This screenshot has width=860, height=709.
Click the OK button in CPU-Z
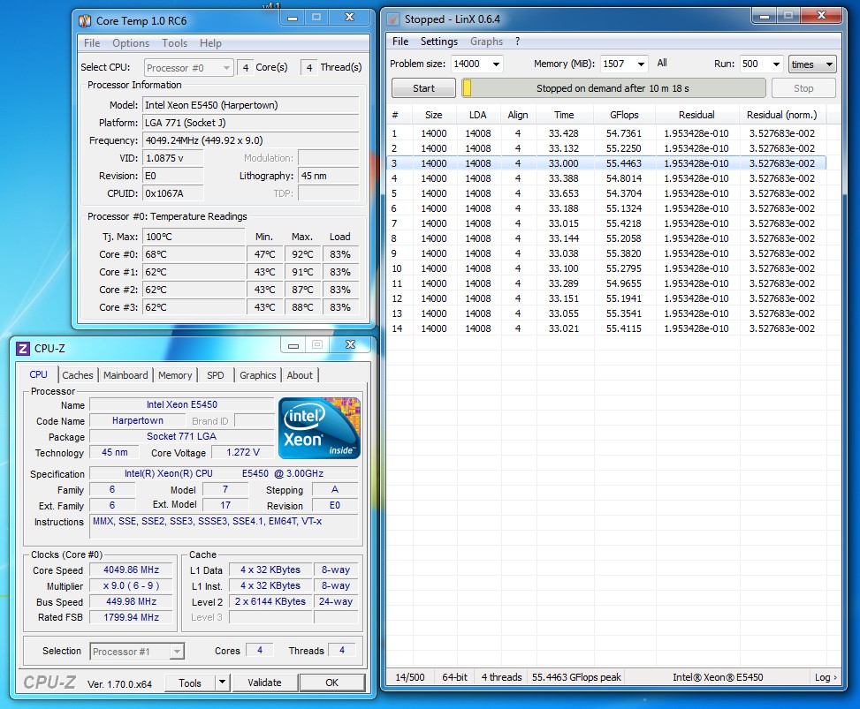pyautogui.click(x=331, y=683)
